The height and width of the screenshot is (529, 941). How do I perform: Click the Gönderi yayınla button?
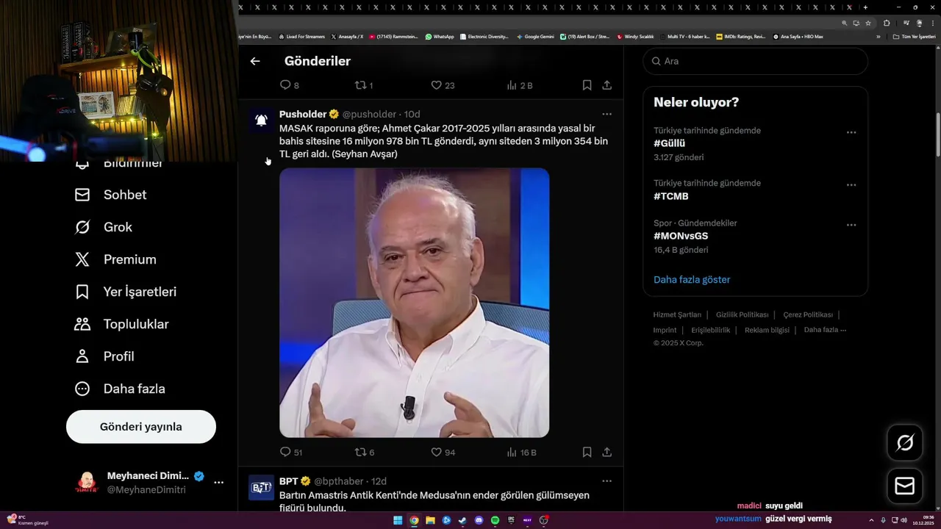tap(141, 427)
